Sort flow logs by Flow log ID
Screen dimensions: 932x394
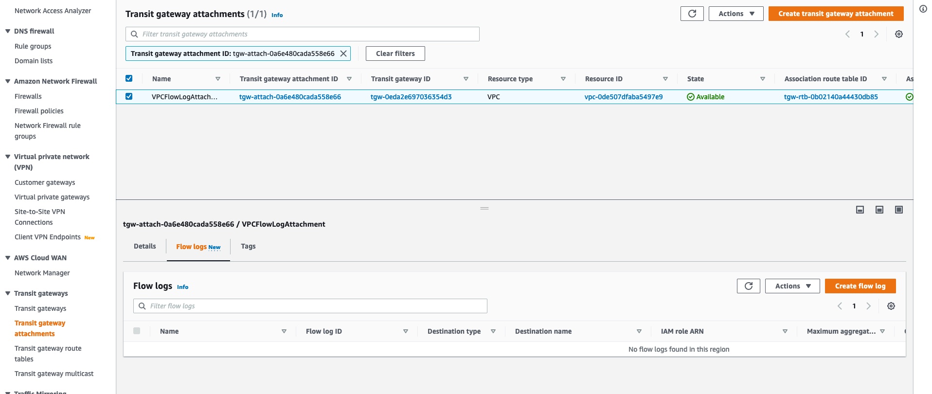[406, 331]
